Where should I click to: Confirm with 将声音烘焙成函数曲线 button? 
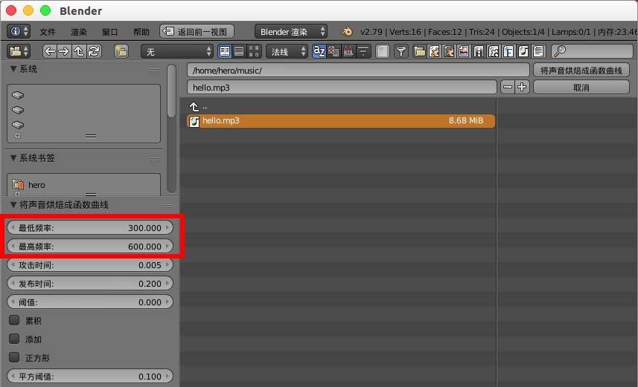coord(581,71)
